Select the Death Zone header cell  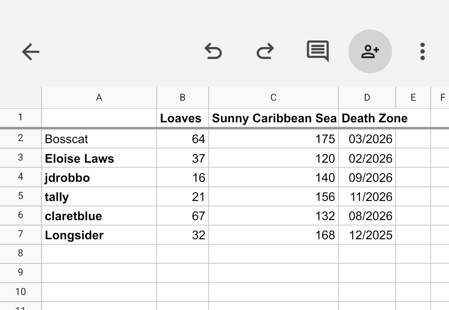pos(367,119)
